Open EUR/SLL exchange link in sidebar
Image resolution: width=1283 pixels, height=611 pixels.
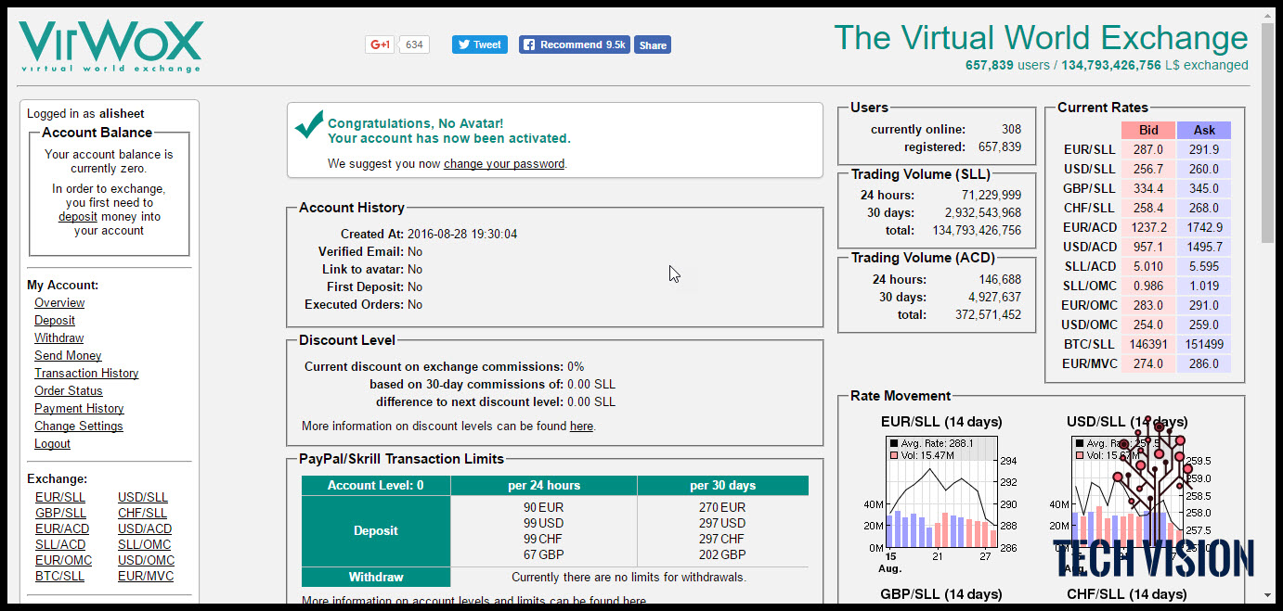point(60,498)
